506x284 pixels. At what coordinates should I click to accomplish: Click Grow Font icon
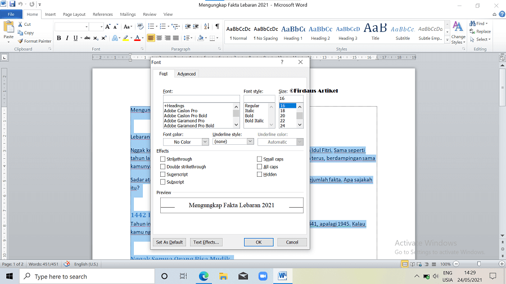[x=108, y=27]
